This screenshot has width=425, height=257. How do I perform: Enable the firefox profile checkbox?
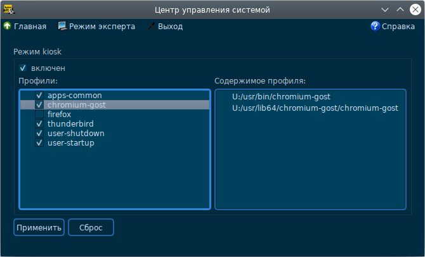point(39,114)
